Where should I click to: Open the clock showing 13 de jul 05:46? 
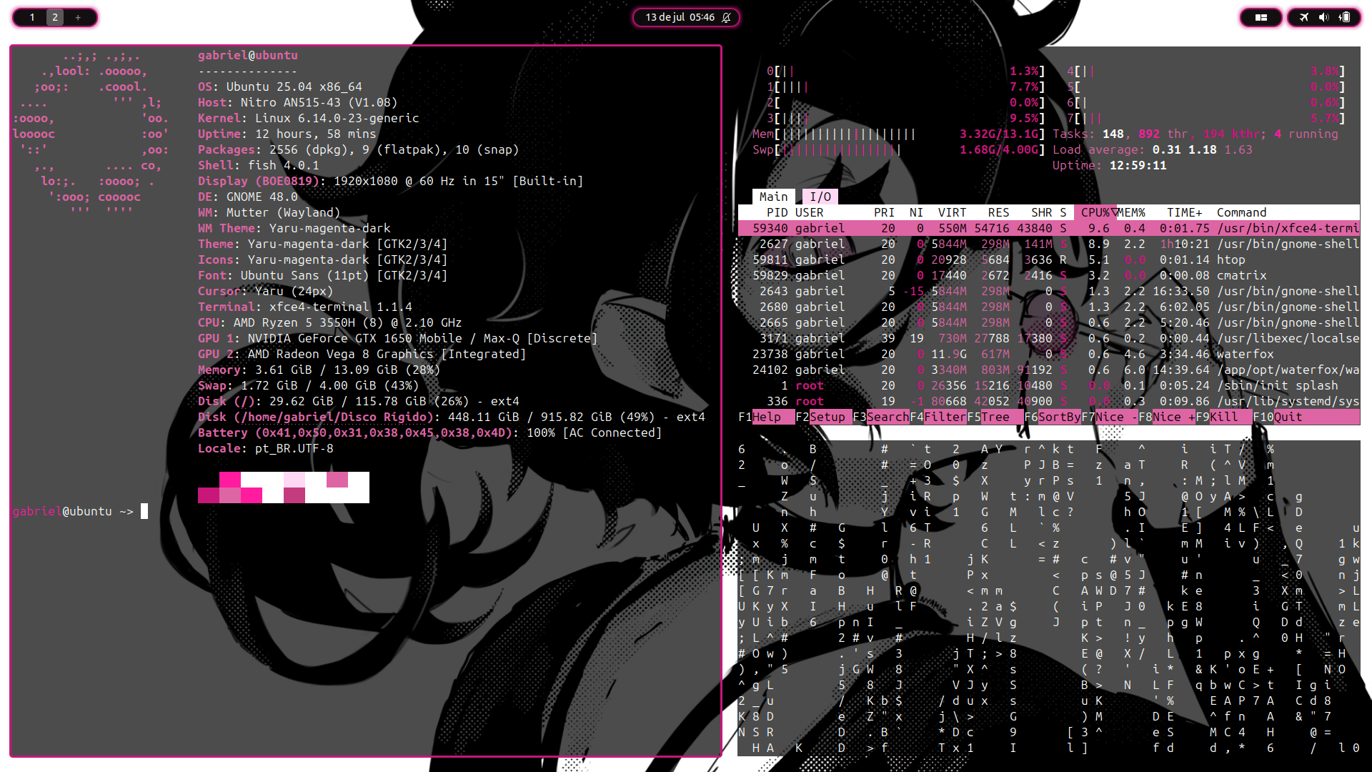[680, 17]
